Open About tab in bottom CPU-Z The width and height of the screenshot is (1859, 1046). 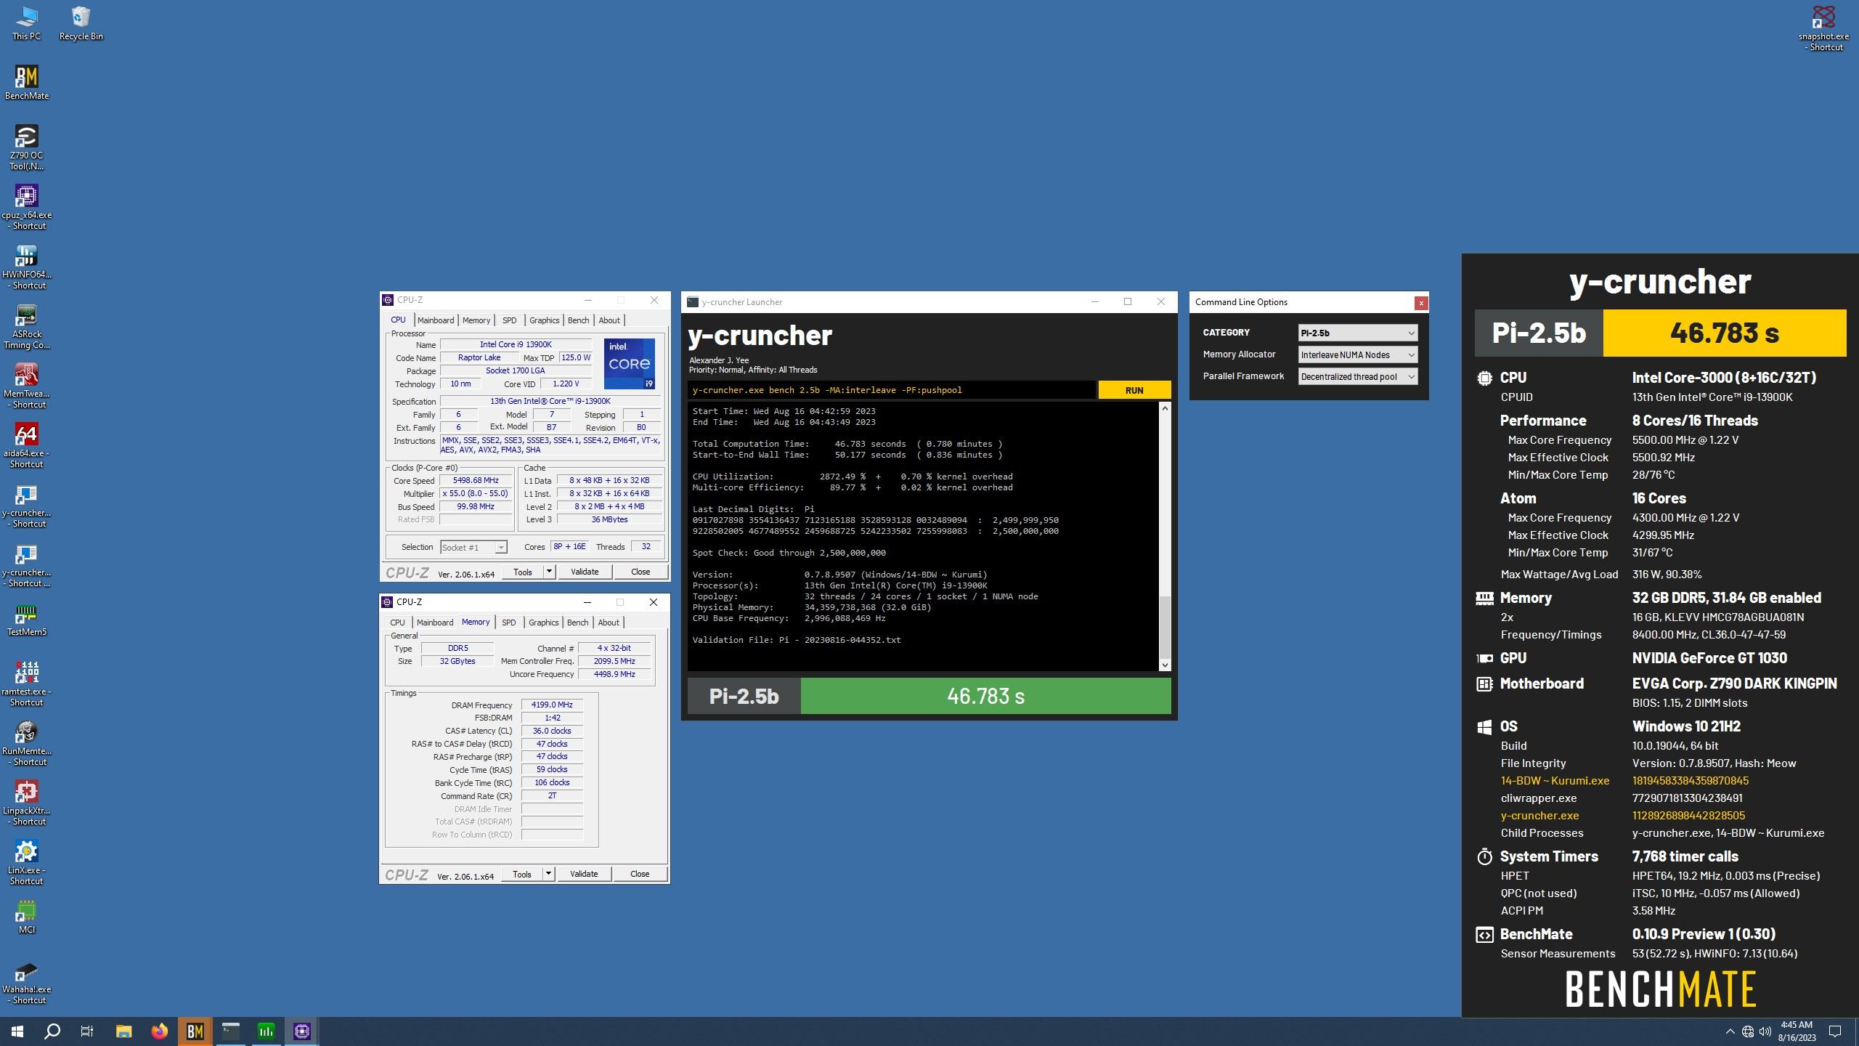pos(609,623)
